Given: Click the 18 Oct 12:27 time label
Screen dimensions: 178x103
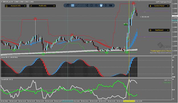Looking at the screenshot, I should pos(103,101).
